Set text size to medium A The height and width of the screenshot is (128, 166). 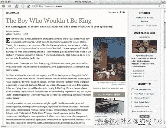click(x=121, y=12)
